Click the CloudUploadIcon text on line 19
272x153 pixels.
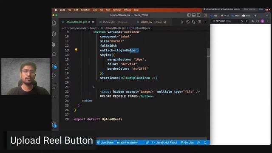136,78
